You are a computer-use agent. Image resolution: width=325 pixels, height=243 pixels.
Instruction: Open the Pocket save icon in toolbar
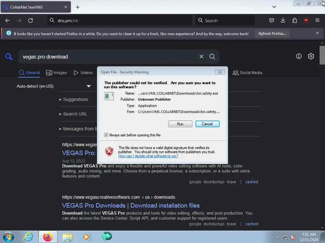pos(272,20)
